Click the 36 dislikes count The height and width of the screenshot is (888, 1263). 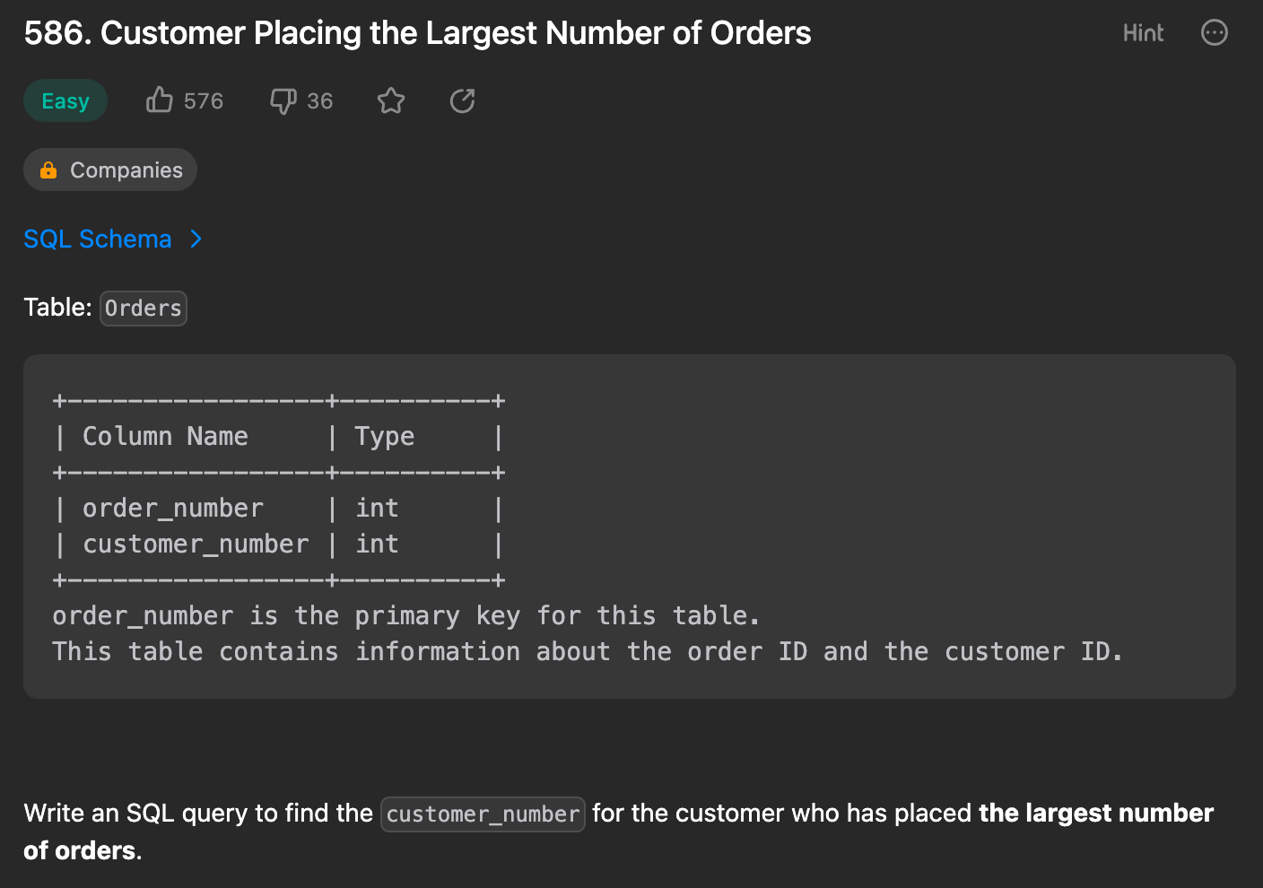[319, 101]
